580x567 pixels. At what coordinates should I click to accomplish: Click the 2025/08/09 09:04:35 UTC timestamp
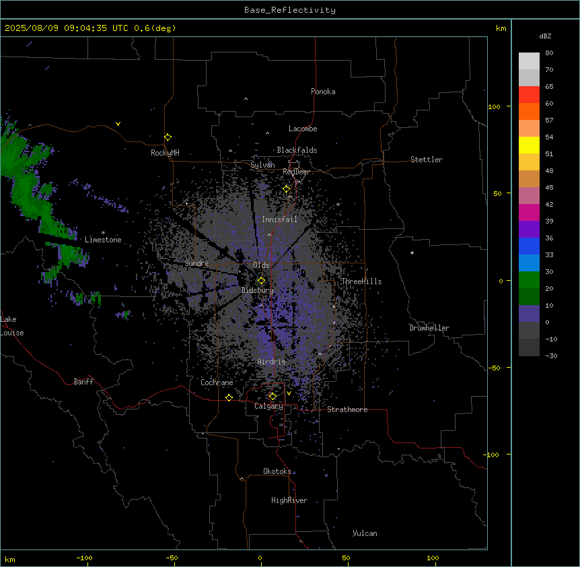(66, 28)
